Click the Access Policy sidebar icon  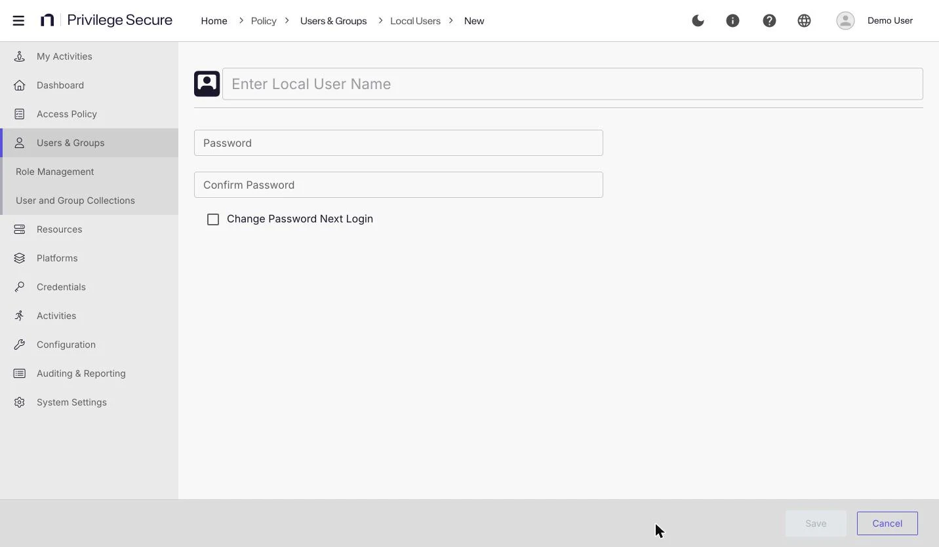pyautogui.click(x=20, y=114)
